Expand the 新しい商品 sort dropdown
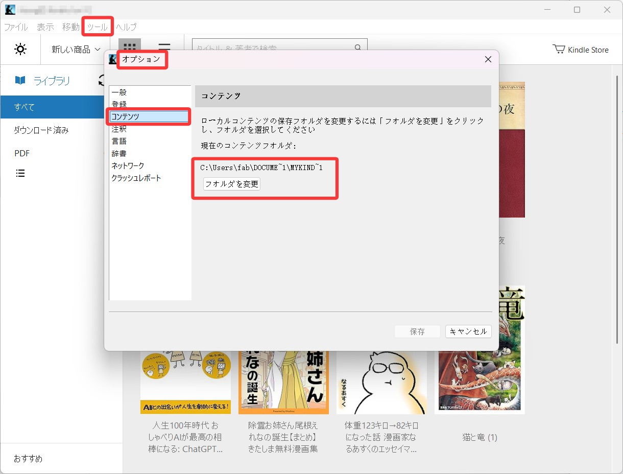The width and height of the screenshot is (623, 474). click(x=76, y=50)
